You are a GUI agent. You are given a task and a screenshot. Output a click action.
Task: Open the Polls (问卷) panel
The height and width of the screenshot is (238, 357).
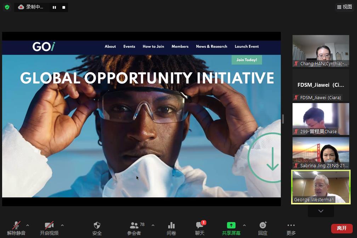[171, 228]
